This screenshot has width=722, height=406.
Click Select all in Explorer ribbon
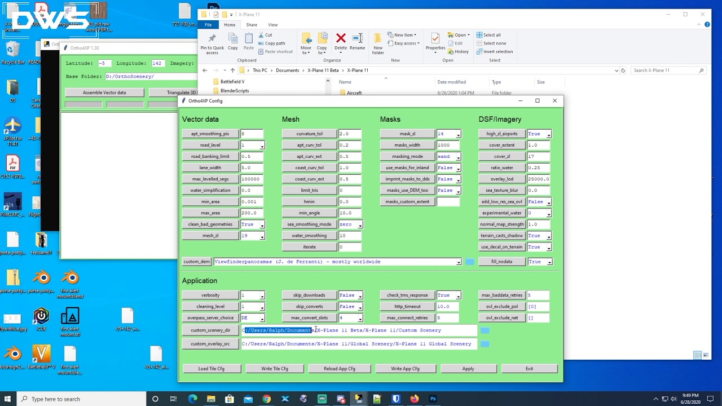488,35
